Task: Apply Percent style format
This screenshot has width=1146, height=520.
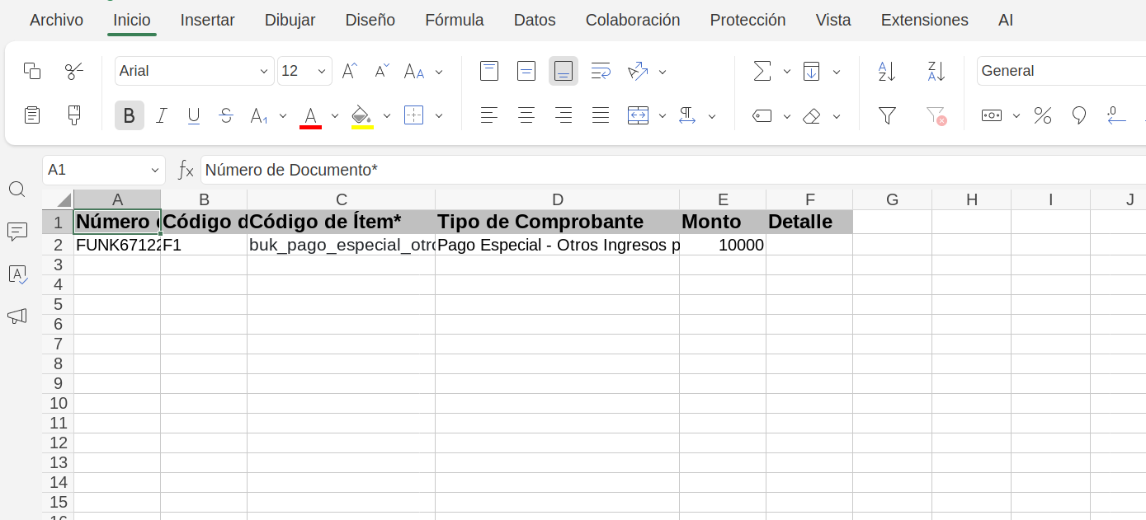Action: pos(1043,115)
